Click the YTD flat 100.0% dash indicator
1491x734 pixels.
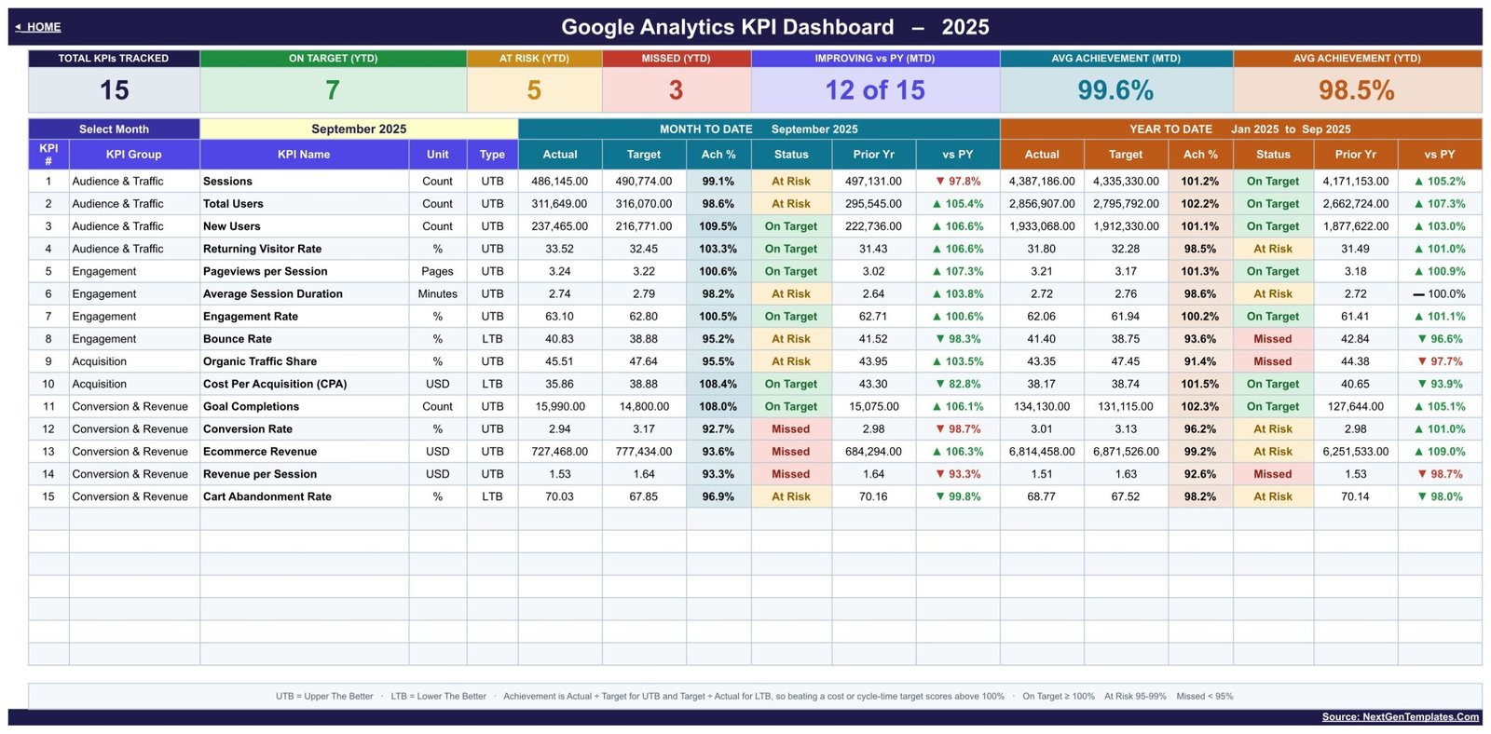1440,294
